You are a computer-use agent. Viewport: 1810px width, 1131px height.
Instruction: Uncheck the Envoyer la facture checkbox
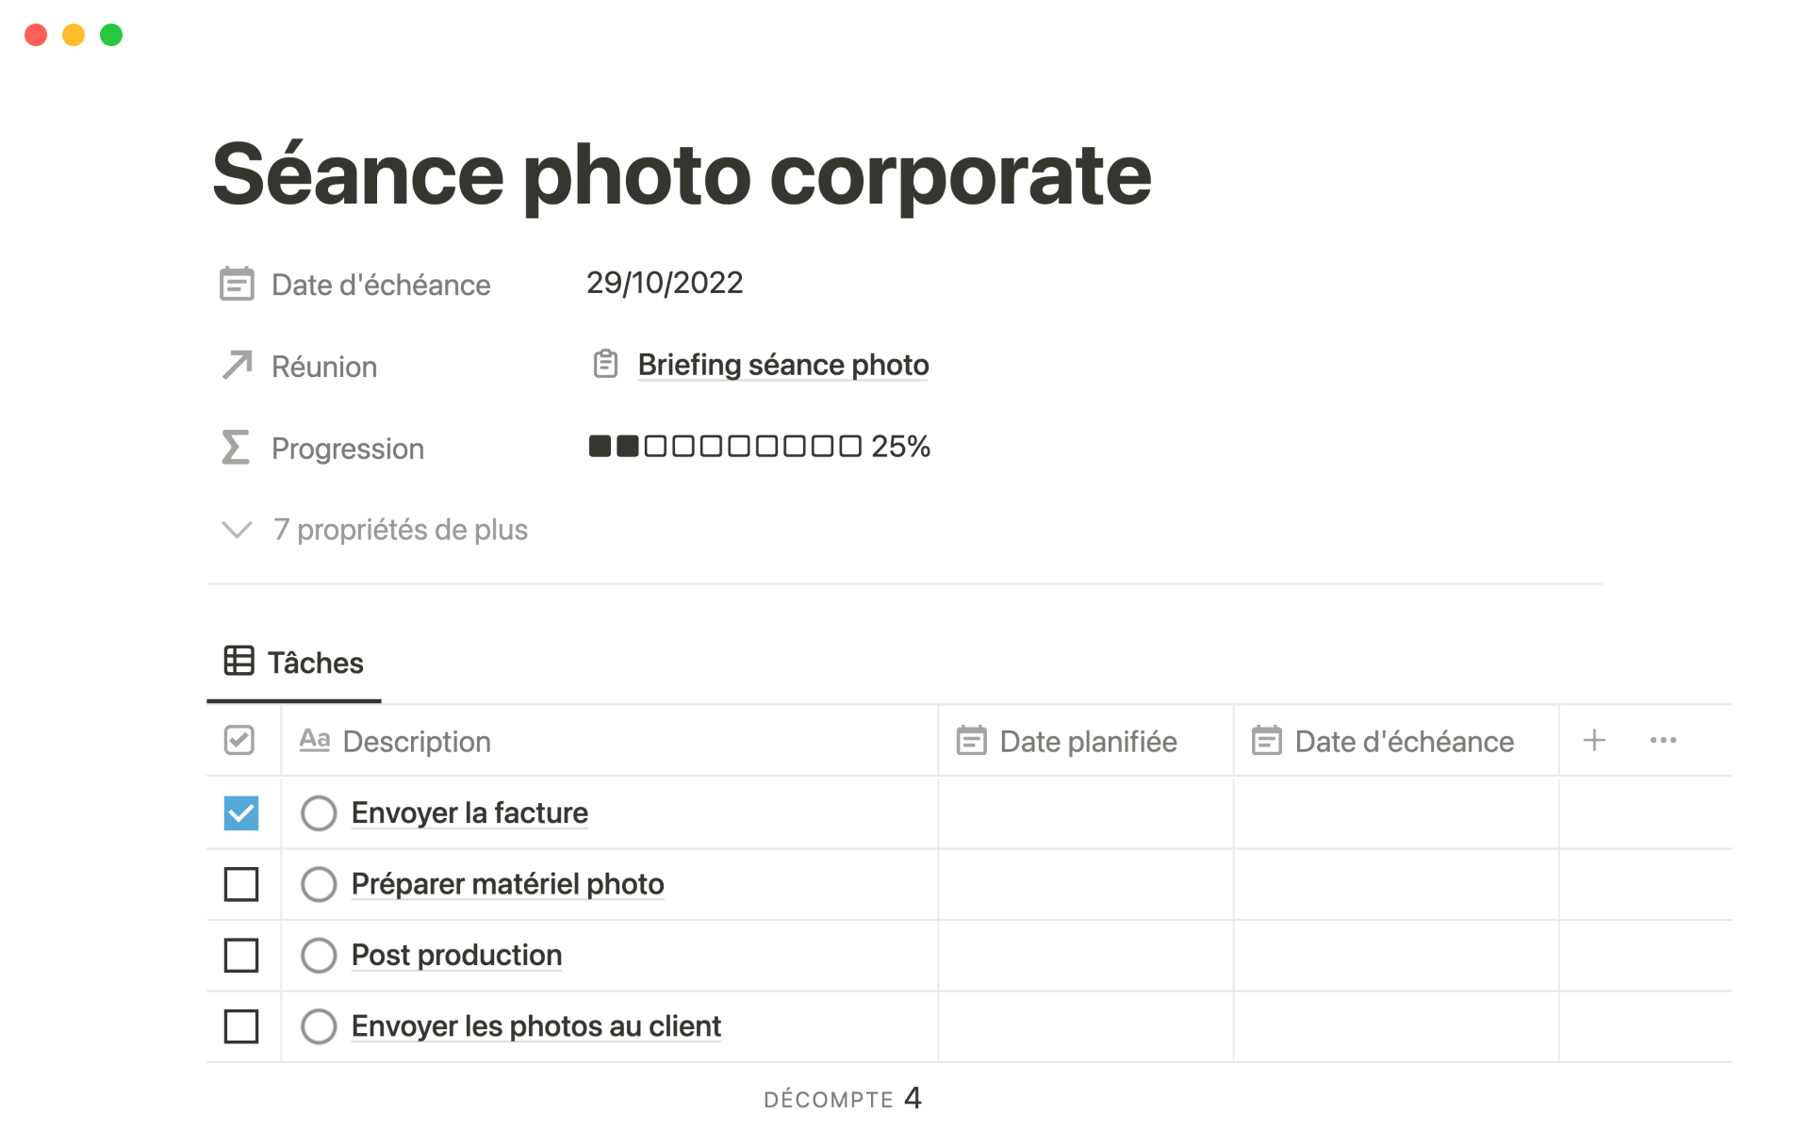tap(241, 813)
